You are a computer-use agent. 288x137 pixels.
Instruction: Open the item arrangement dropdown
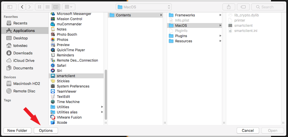click(68, 7)
